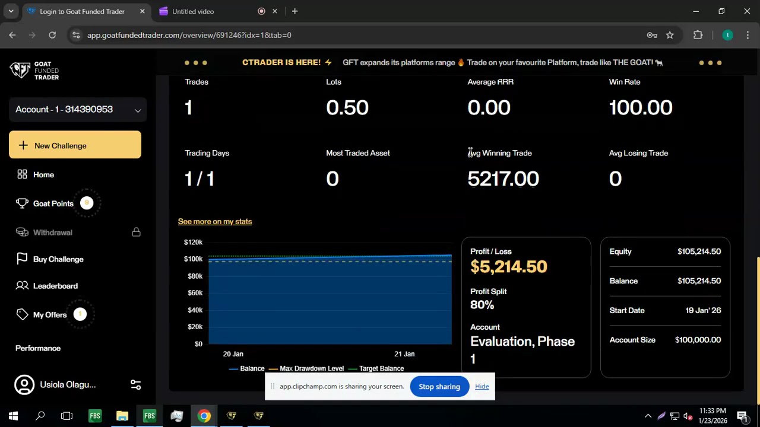Click the Leaderboard people icon
Screen dimensions: 760x427
click(x=22, y=285)
